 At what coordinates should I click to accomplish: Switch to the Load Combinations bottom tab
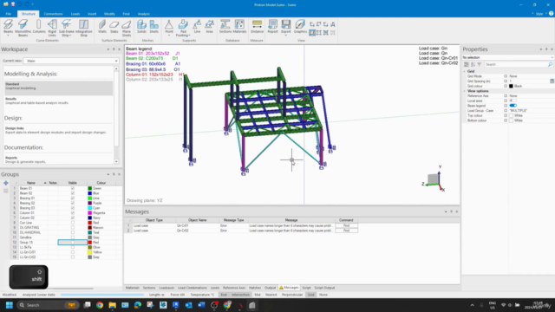[x=193, y=288]
